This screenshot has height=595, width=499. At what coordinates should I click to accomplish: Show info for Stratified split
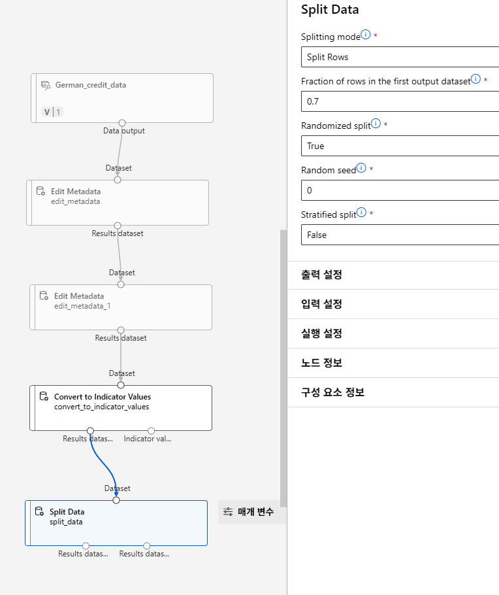coord(361,212)
